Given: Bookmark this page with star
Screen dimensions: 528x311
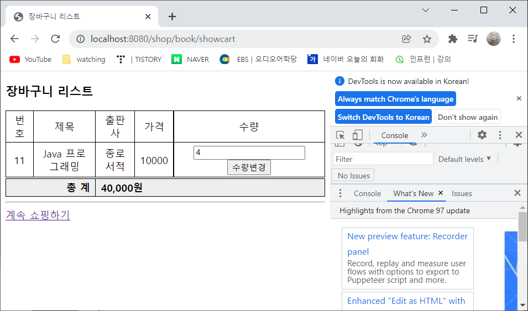Looking at the screenshot, I should (427, 39).
